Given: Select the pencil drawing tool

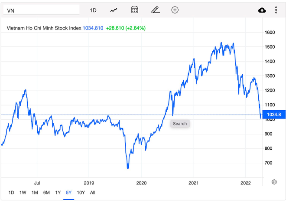Looking at the screenshot, I should click(x=156, y=10).
